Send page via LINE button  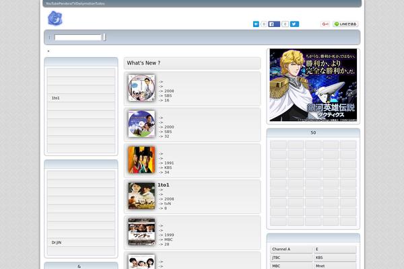click(x=345, y=24)
